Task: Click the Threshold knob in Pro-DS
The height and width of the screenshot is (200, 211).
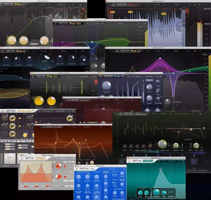Action: click(39, 101)
